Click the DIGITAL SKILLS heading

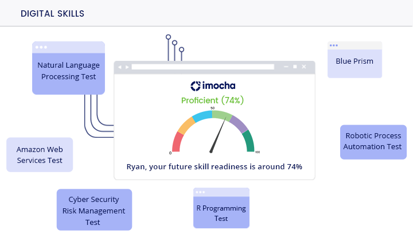[52, 14]
